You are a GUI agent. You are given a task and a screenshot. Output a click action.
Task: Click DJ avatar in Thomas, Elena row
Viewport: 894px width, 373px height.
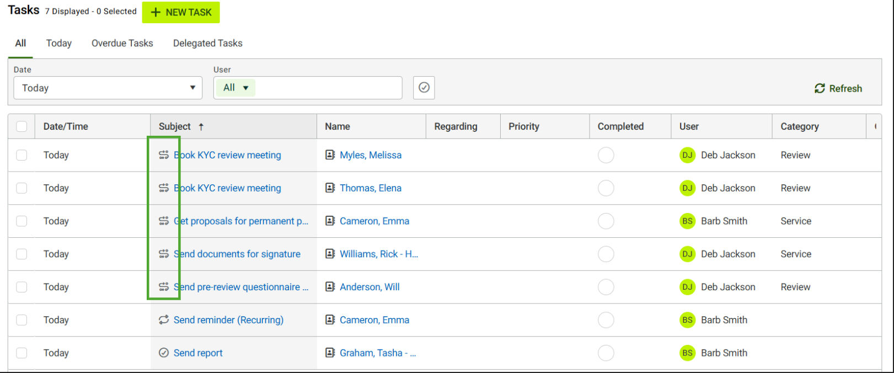coord(687,188)
